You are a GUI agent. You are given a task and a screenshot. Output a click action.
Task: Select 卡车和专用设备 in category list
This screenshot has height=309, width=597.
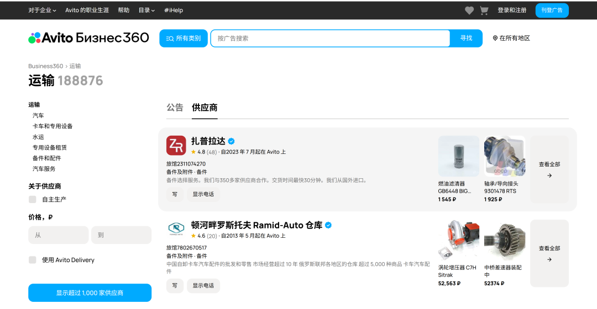(x=53, y=126)
